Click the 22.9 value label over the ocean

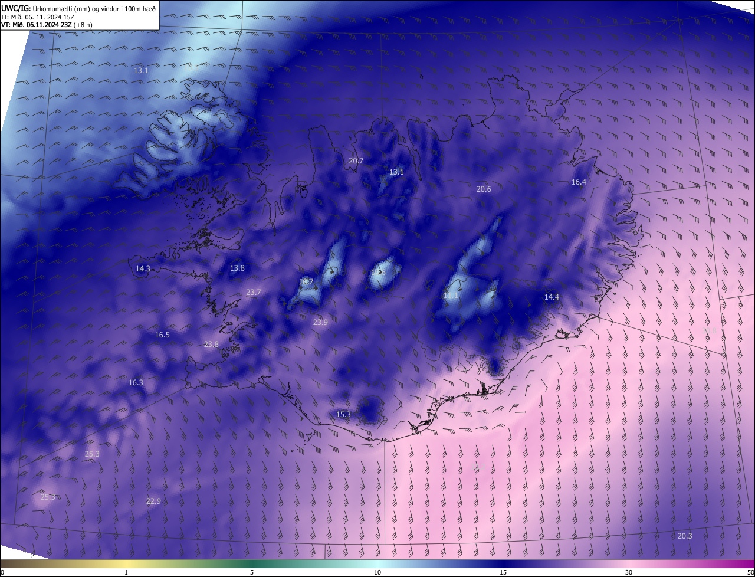(x=153, y=501)
